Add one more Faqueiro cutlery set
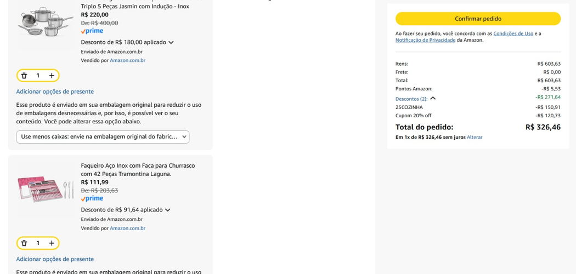Screen dimensions: 576x274 click(x=52, y=243)
